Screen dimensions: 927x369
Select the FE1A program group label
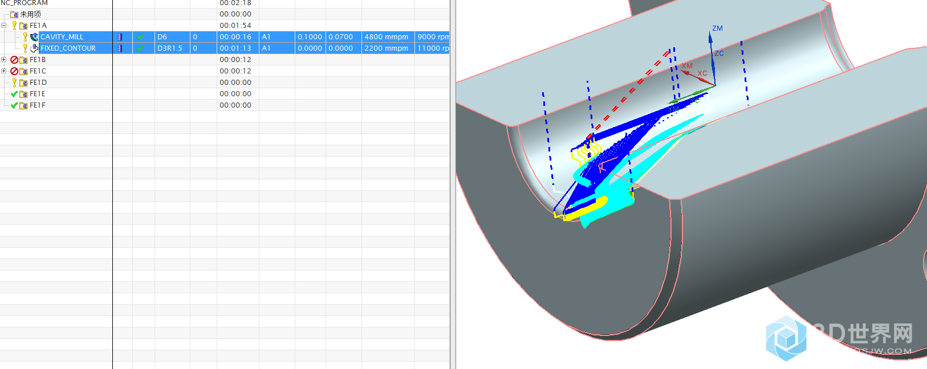point(38,26)
